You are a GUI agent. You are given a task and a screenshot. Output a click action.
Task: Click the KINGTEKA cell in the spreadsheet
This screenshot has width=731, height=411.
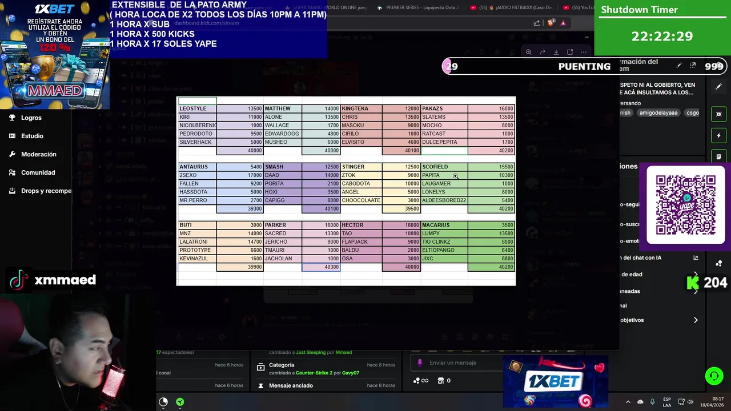tap(361, 108)
